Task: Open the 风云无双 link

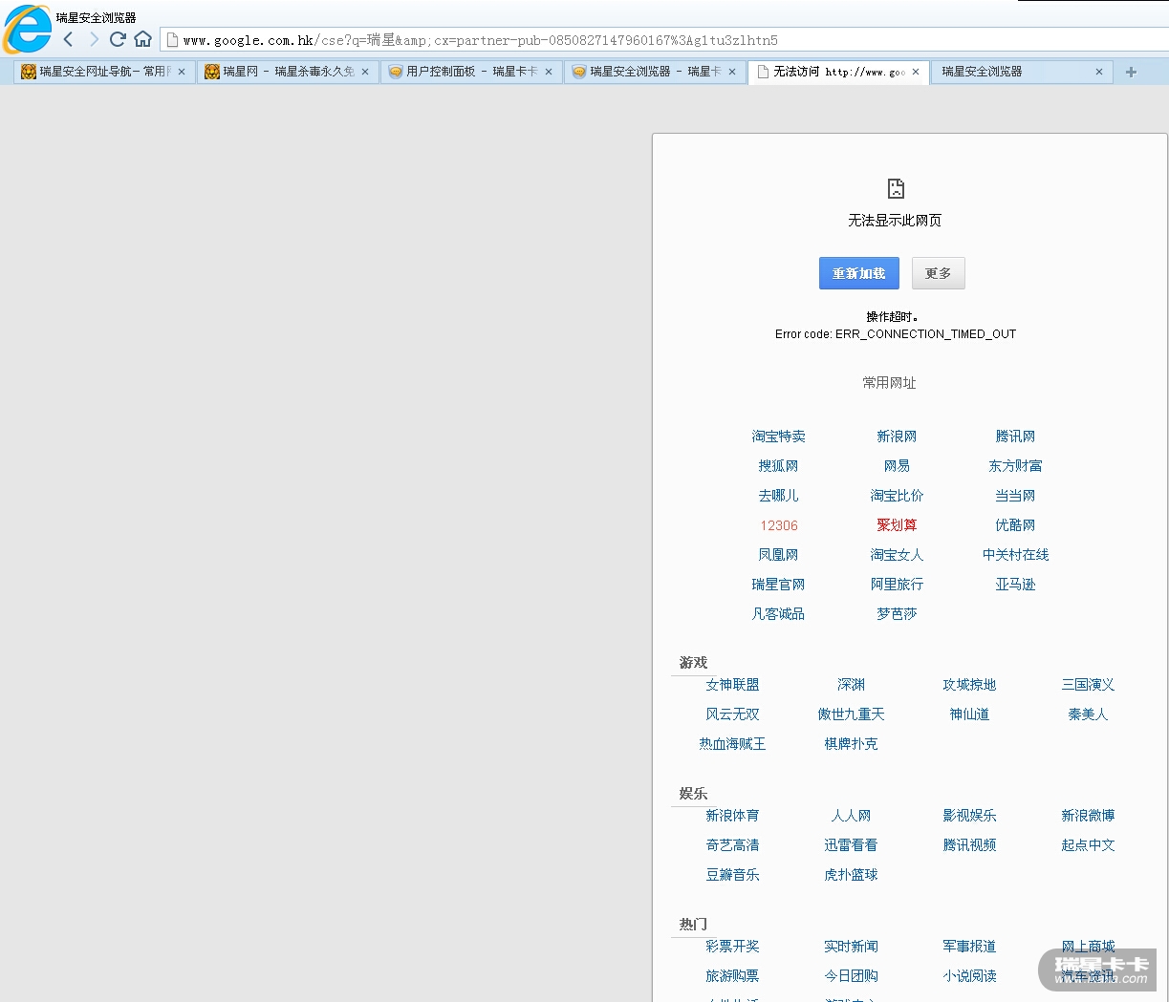Action: 732,714
